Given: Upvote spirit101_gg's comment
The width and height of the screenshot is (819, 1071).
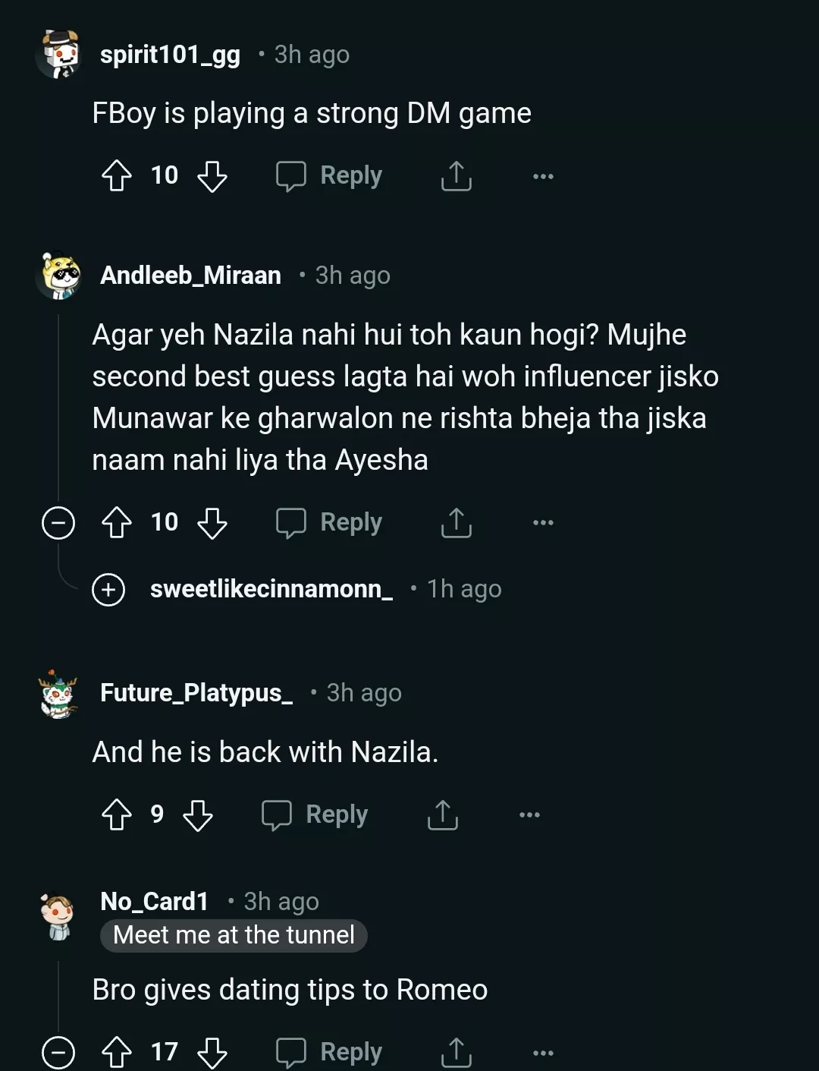Looking at the screenshot, I should click(x=117, y=176).
